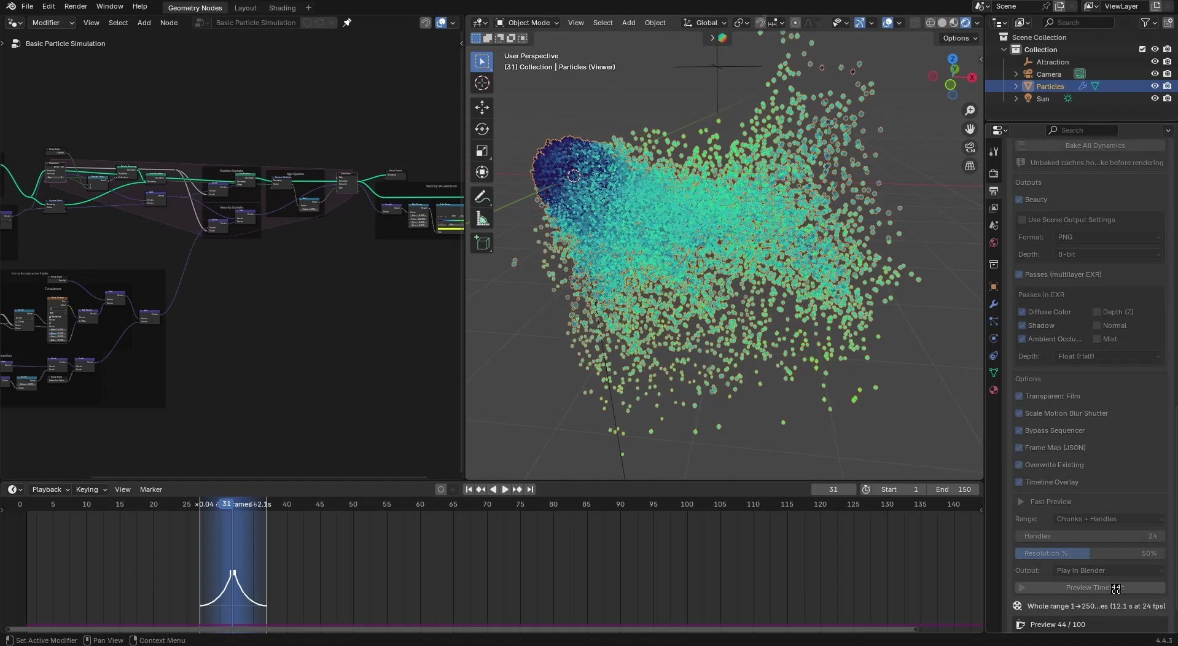Switch to the Layout workspace tab
Viewport: 1178px width, 646px height.
[245, 8]
